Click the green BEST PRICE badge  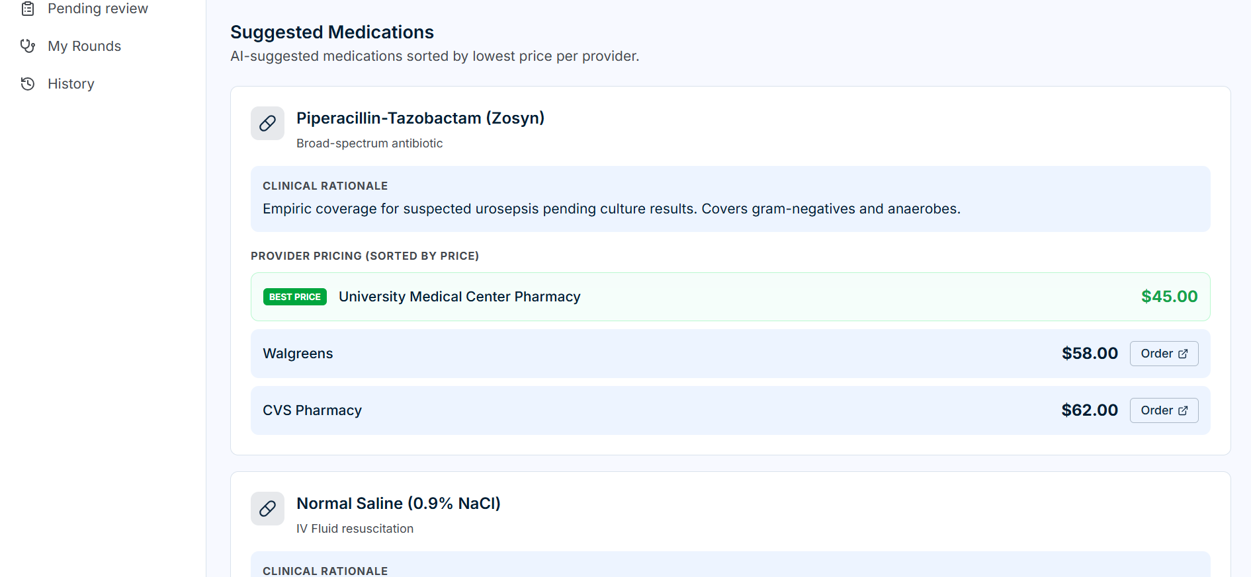295,297
